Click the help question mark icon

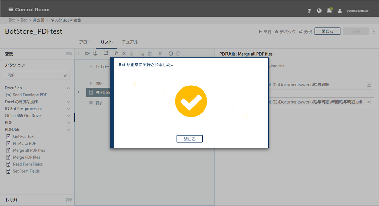coord(309,11)
